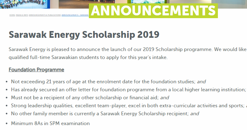Click the introductory paragraph about the 2019 programme
247x130 pixels.
[128, 53]
